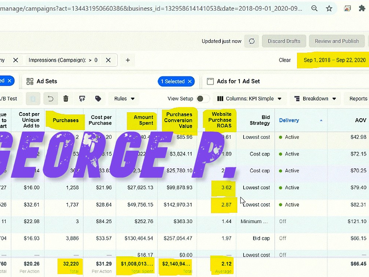The width and height of the screenshot is (369, 277).
Task: Open the browser extensions puzzle icon
Action: click(362, 8)
